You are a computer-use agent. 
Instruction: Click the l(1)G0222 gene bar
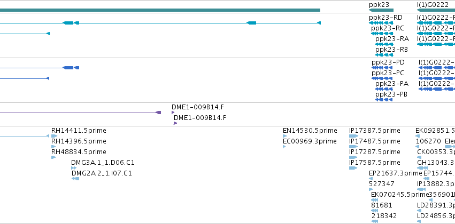pyautogui.click(x=436, y=10)
